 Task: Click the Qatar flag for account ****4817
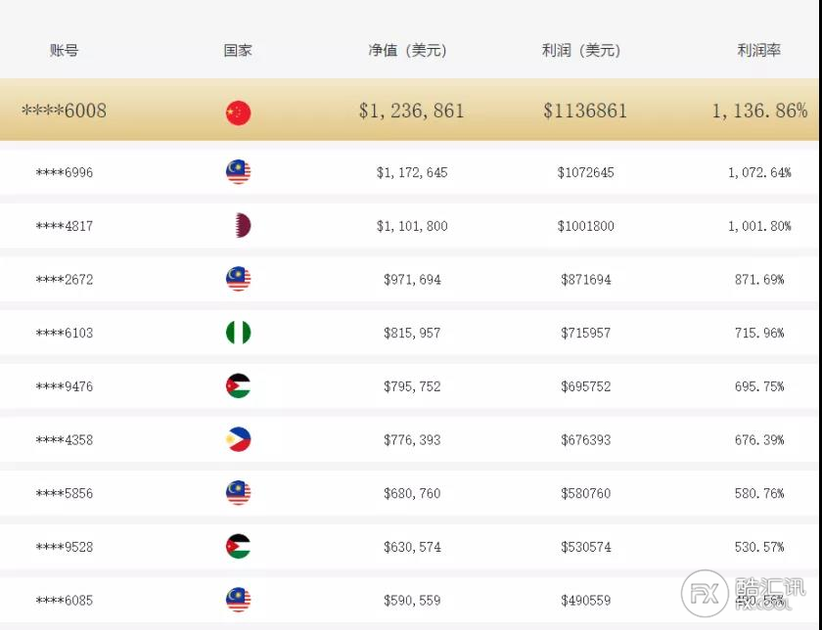point(240,226)
